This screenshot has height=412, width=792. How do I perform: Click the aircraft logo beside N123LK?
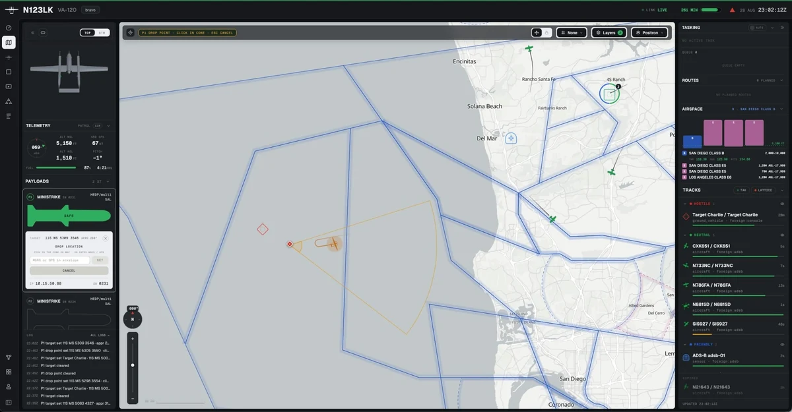coord(11,10)
